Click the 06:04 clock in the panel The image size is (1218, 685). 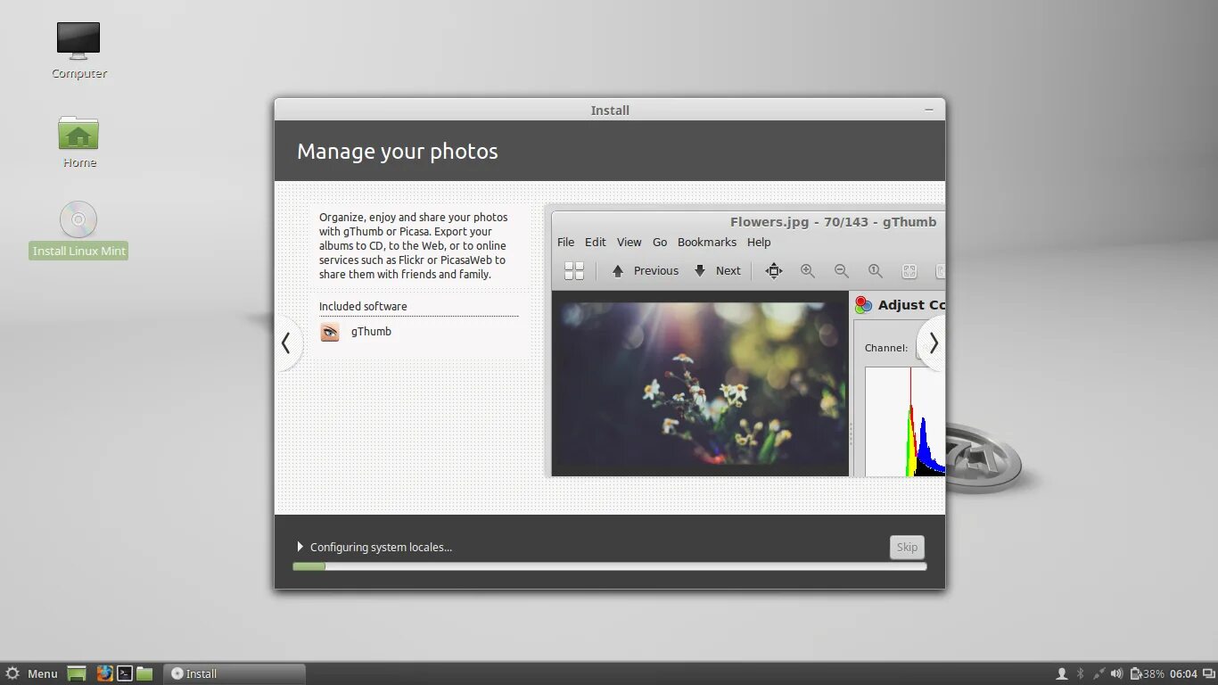[x=1183, y=673]
